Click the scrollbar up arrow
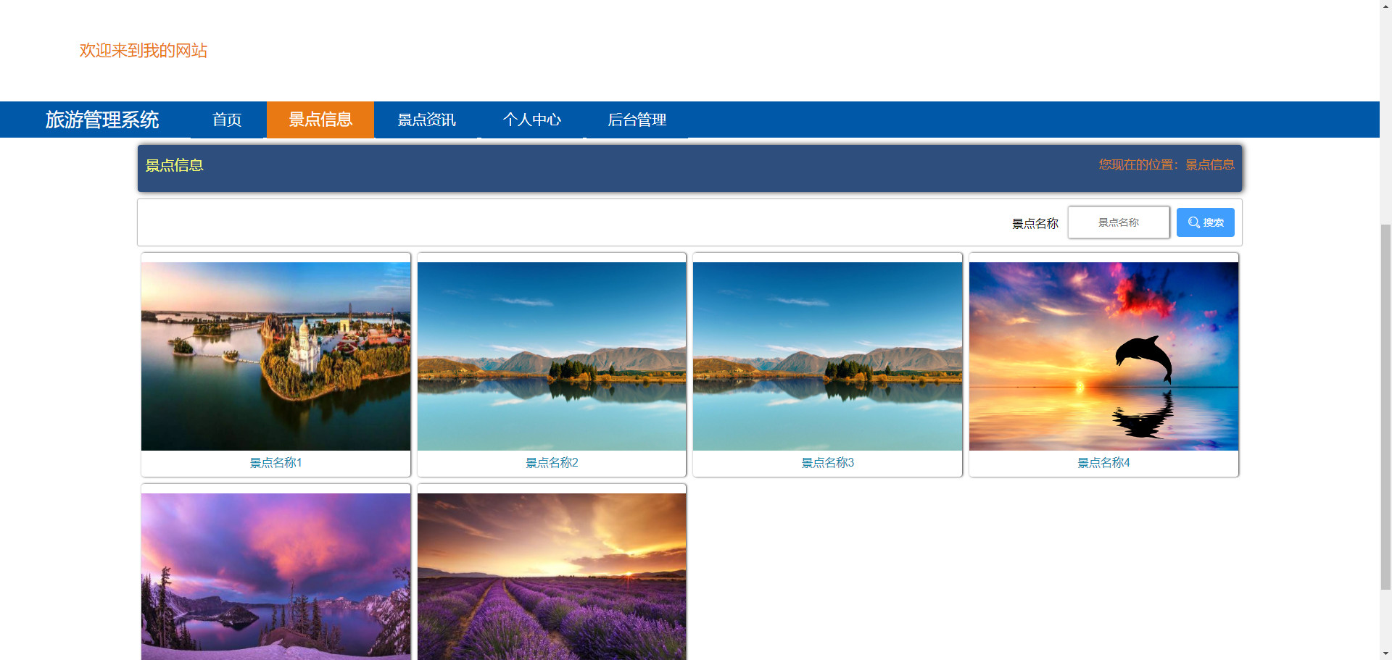Image resolution: width=1392 pixels, height=660 pixels. point(1385,6)
